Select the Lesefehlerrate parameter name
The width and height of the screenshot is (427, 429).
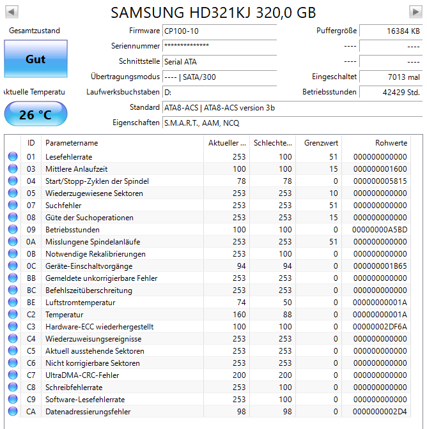coord(69,157)
